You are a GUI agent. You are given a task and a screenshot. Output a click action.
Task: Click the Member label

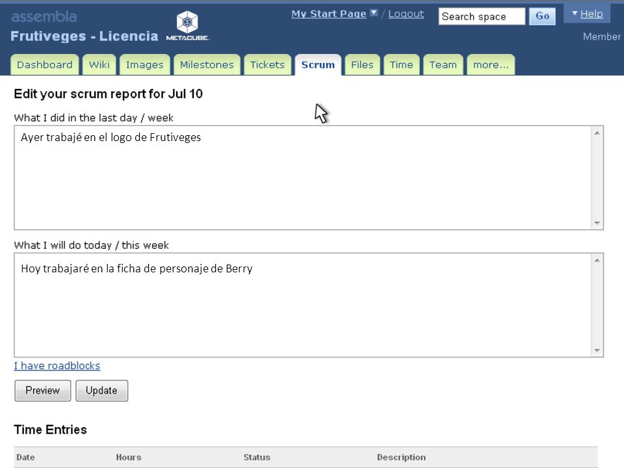[602, 36]
